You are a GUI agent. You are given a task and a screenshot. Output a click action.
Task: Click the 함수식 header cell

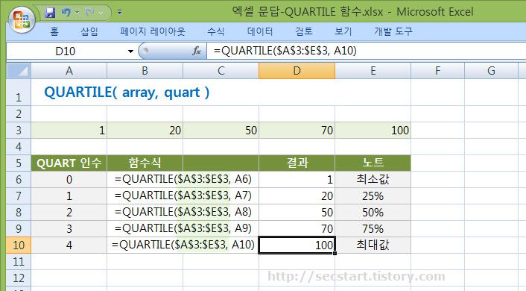145,163
